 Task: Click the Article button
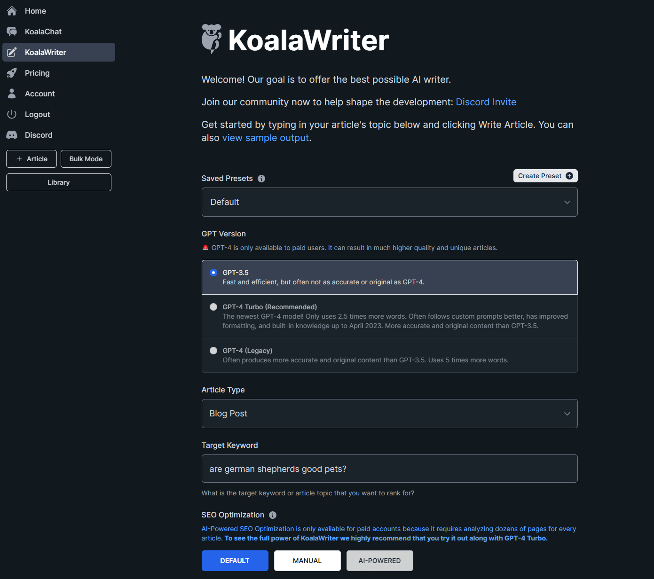pyautogui.click(x=32, y=159)
